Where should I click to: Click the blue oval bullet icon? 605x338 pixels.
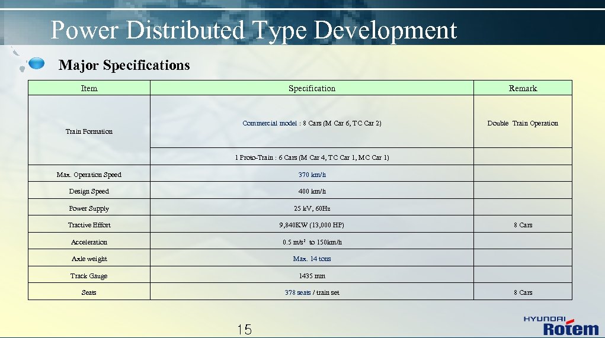(x=37, y=63)
